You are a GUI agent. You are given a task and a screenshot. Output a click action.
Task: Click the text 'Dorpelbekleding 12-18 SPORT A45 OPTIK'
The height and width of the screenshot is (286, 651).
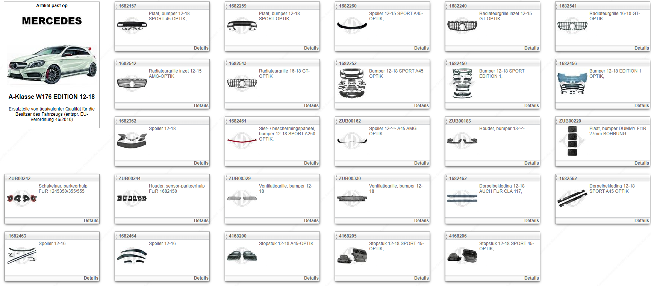(x=612, y=189)
